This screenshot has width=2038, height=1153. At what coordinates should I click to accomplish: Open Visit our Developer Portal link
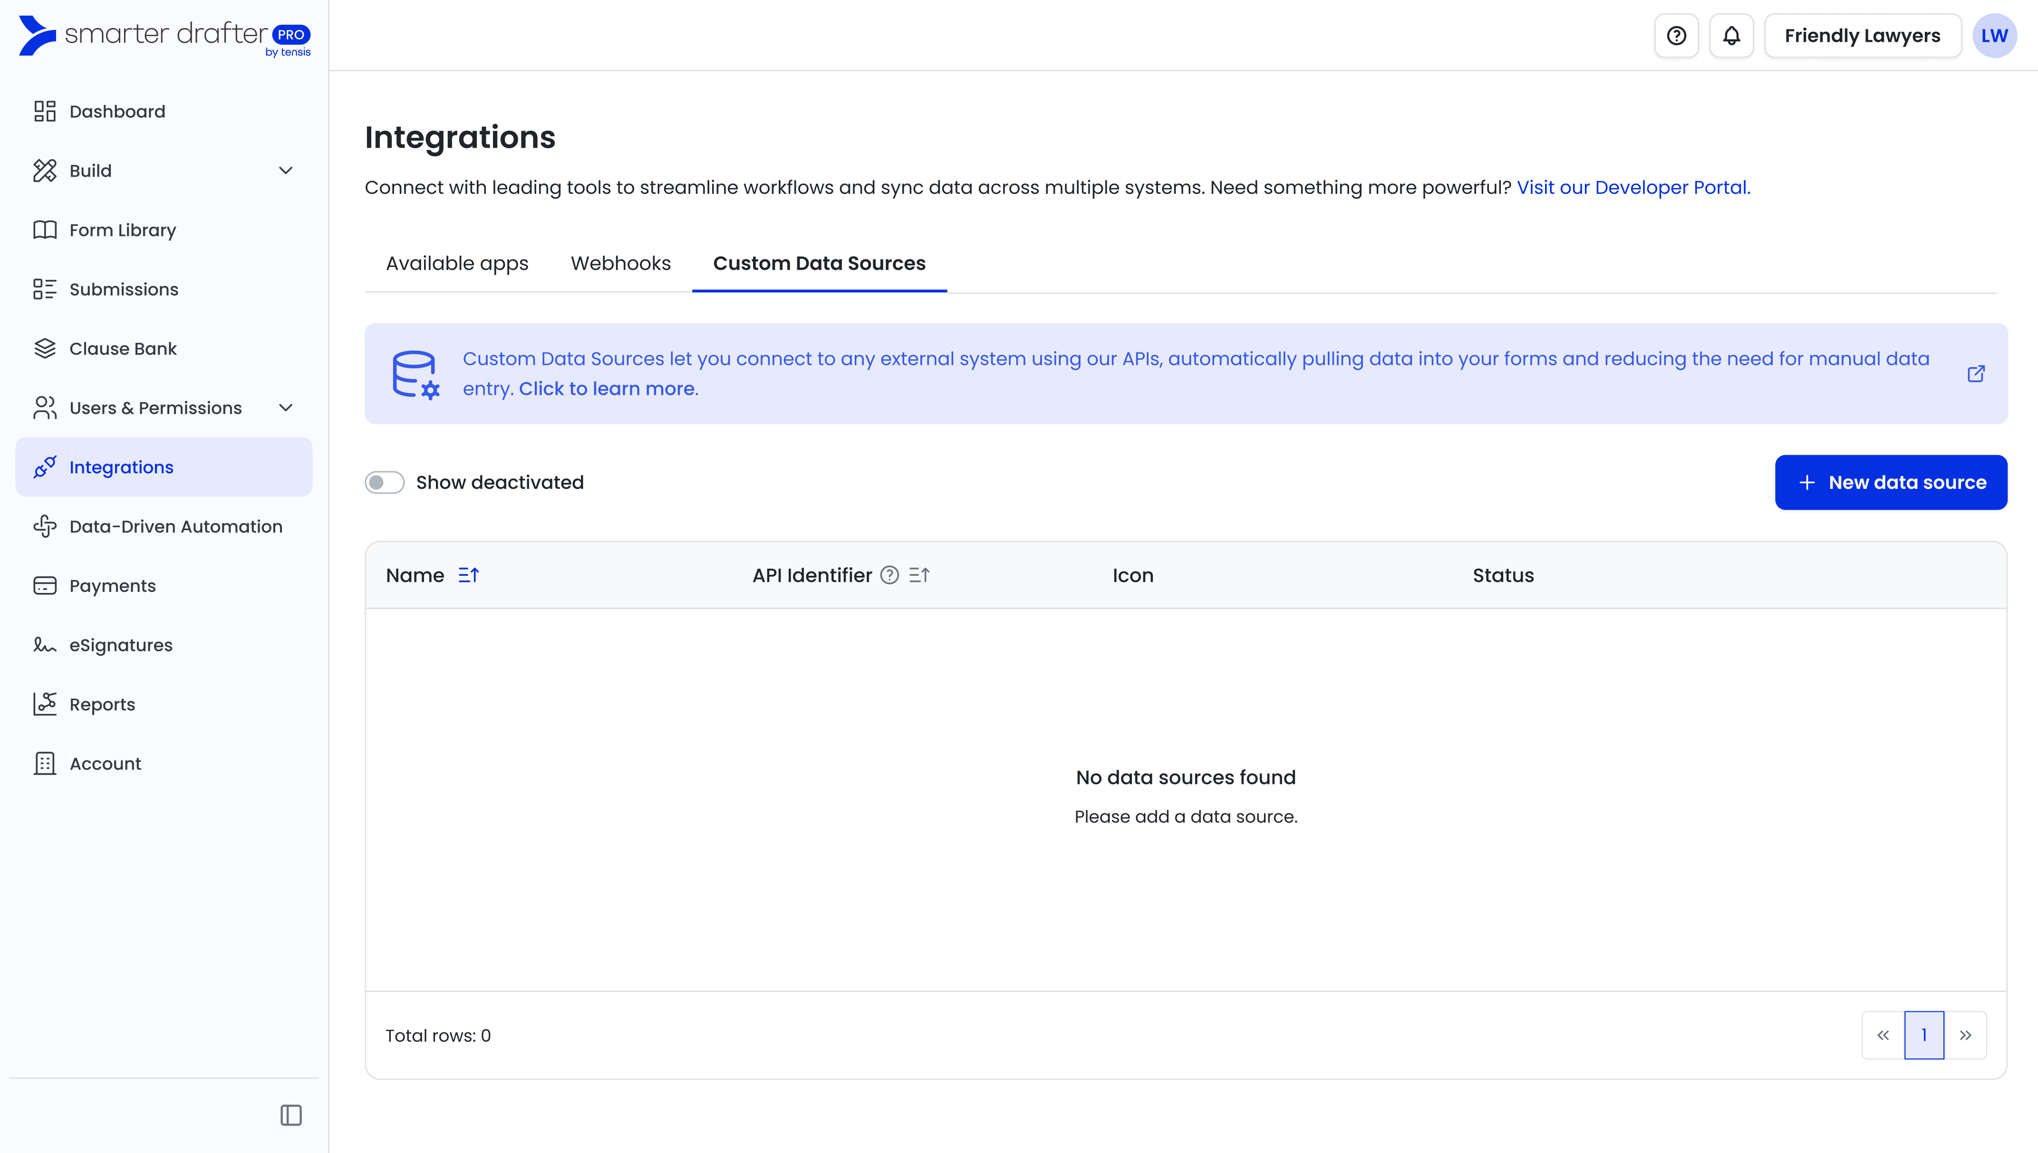pyautogui.click(x=1633, y=188)
